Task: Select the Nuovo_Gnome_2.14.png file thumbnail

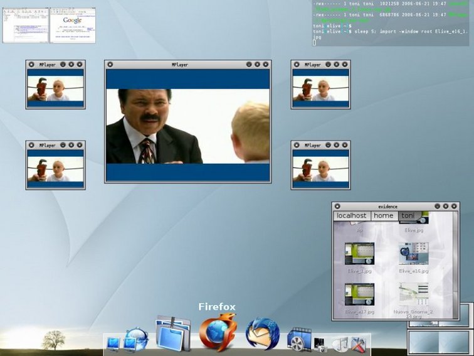Action: point(414,294)
